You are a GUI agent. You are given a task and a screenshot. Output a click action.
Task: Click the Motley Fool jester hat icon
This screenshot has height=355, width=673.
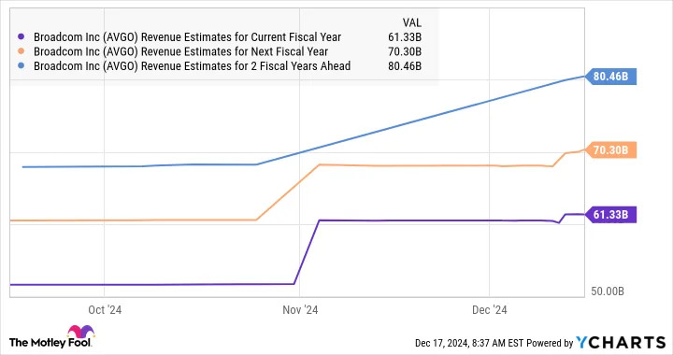[x=80, y=333]
